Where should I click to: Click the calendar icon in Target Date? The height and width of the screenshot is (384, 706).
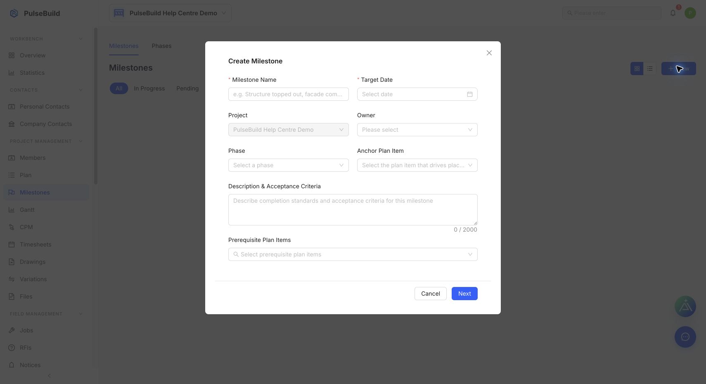pos(470,94)
